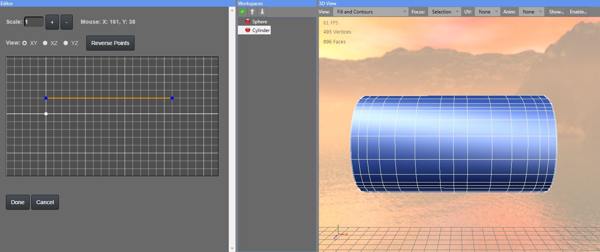Open the Fill and Contours view dropdown

point(371,12)
